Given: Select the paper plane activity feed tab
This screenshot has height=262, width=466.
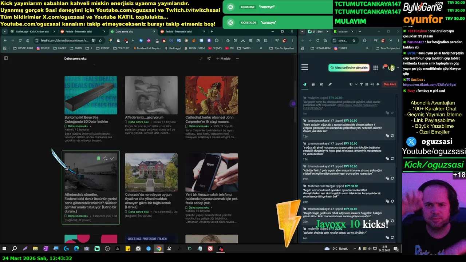Looking at the screenshot, I should pyautogui.click(x=305, y=84).
